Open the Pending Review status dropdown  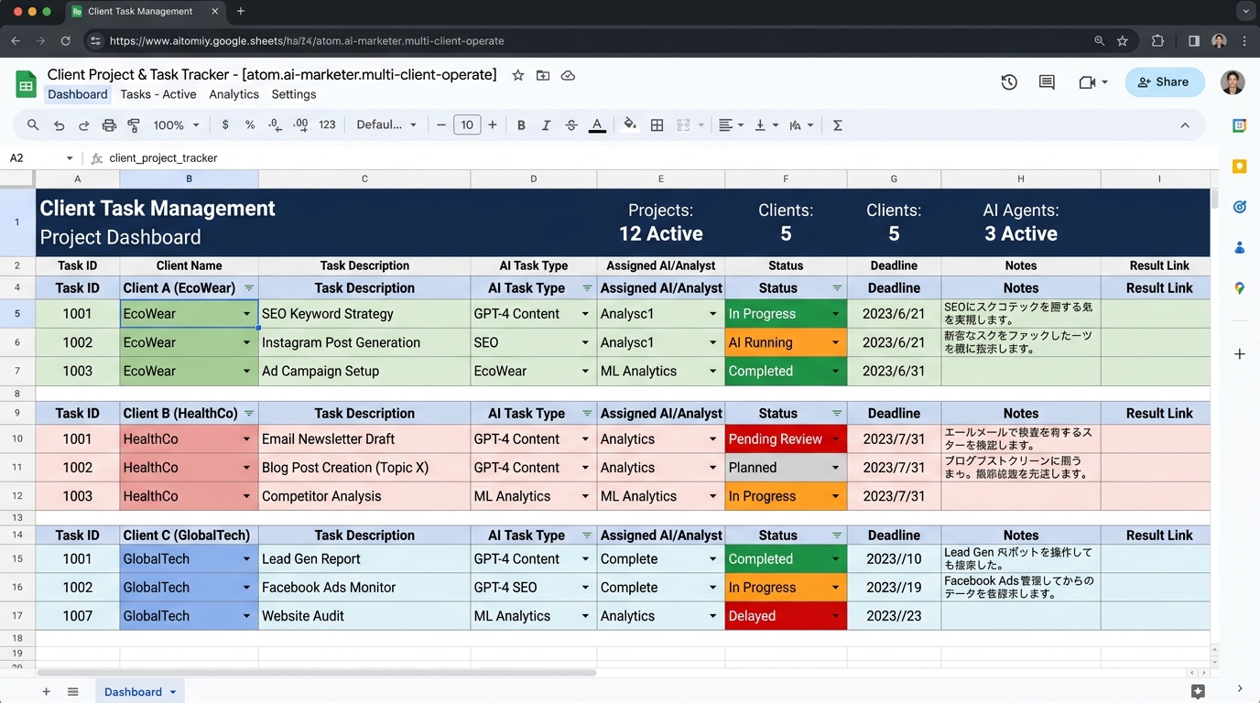[x=835, y=439]
